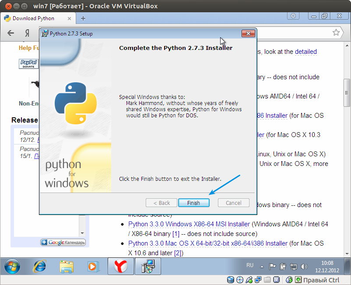Go back in the browser
The height and width of the screenshot is (285, 351).
pos(11,33)
